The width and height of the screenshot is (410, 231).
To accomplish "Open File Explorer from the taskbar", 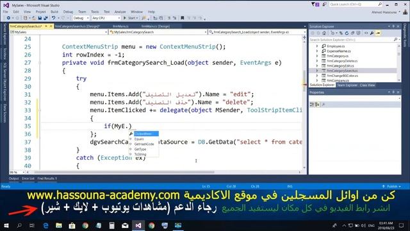I will point(59,225).
